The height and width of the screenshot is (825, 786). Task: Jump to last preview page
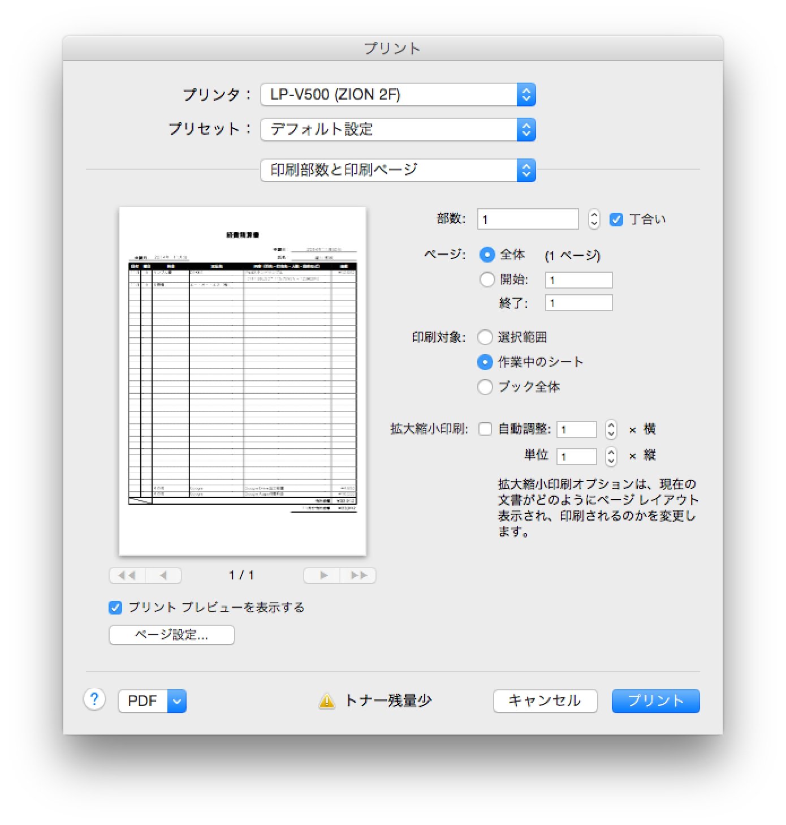tap(359, 575)
